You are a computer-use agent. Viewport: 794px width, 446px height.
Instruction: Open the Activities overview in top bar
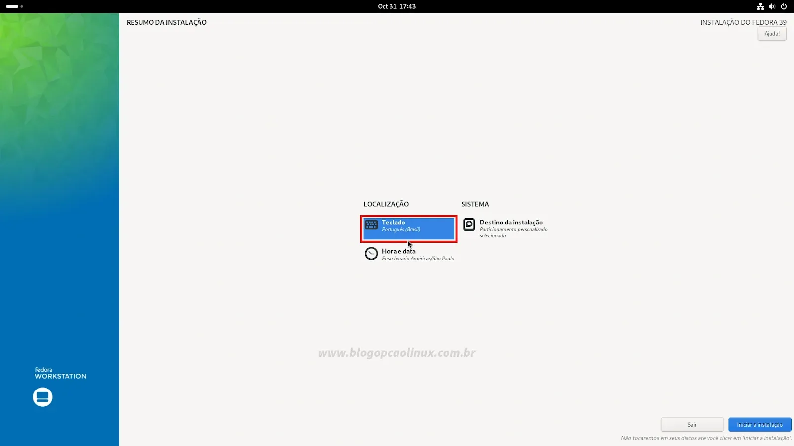14,6
